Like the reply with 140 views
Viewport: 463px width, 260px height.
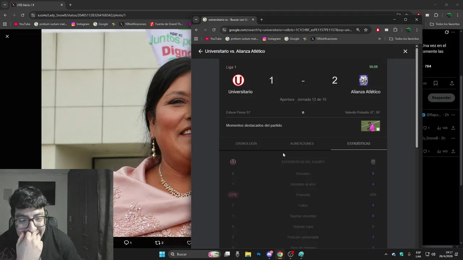pyautogui.click(x=426, y=151)
